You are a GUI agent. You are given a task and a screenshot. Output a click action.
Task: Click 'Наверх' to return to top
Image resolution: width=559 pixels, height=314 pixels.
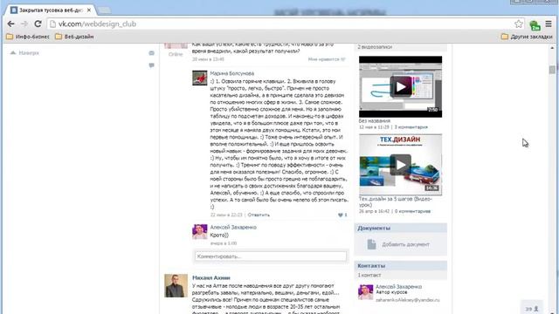coord(24,52)
